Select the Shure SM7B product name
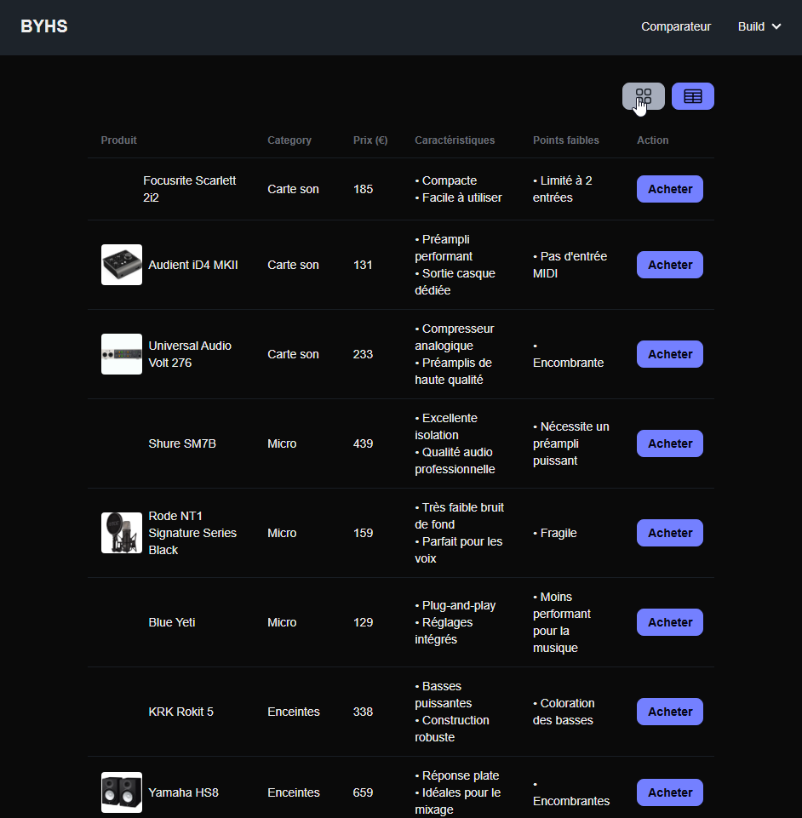The image size is (802, 818). [x=182, y=443]
